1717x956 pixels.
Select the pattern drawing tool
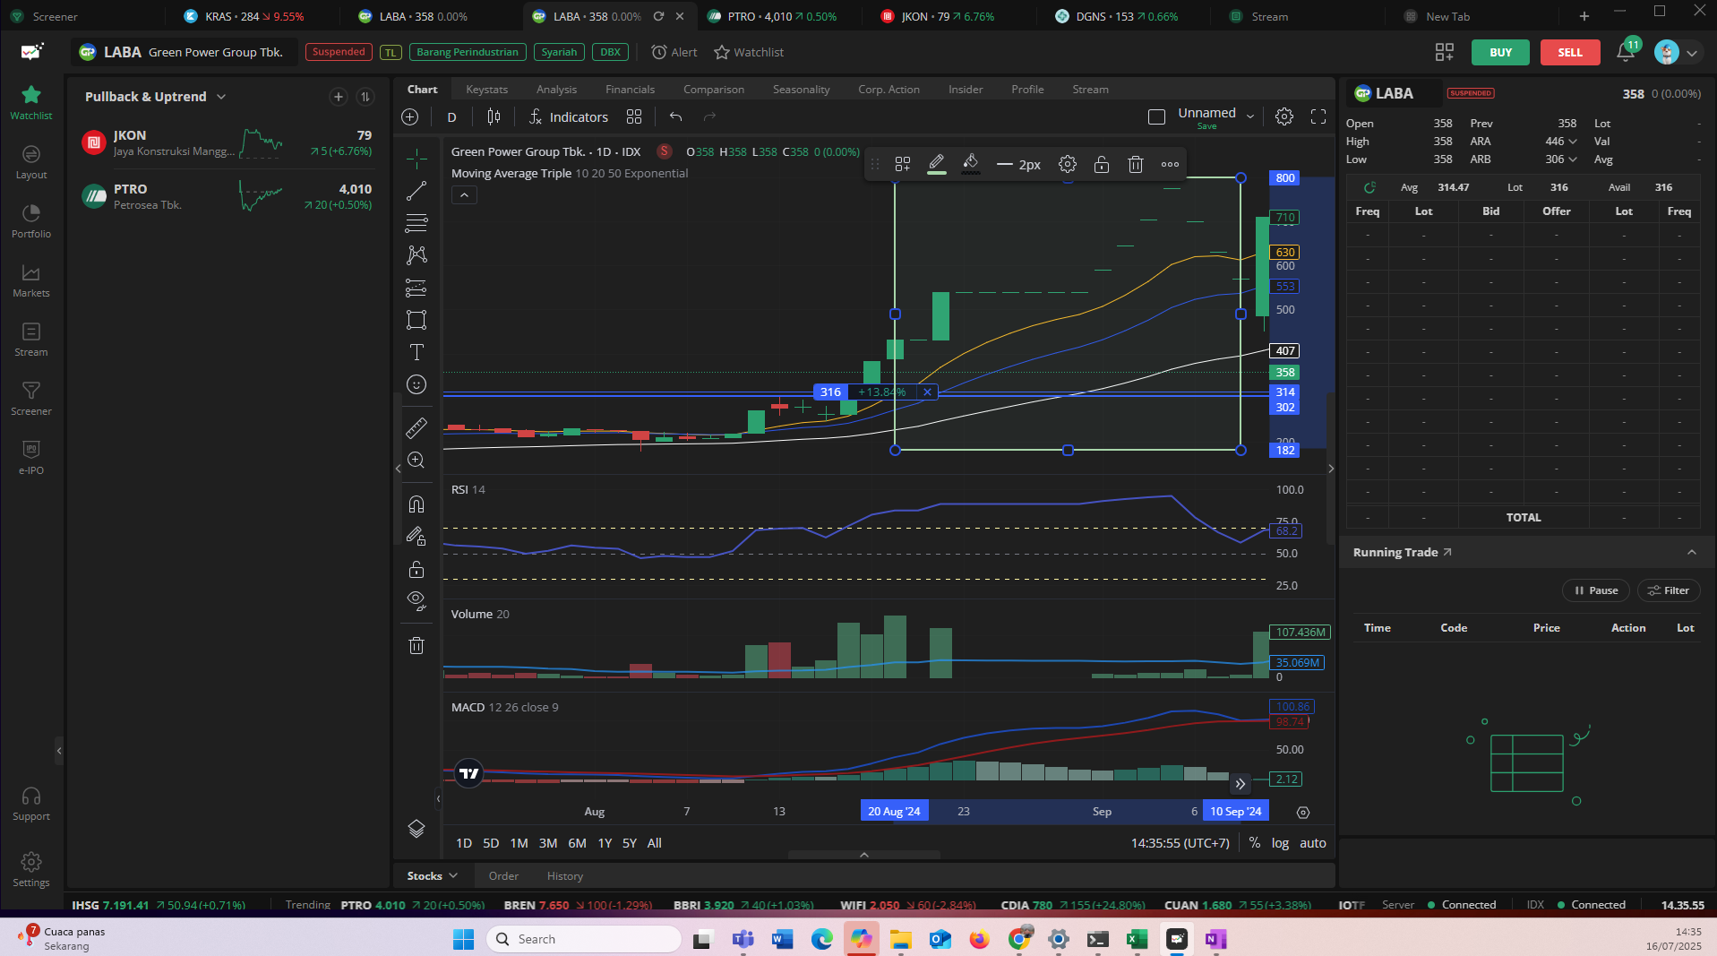coord(416,255)
